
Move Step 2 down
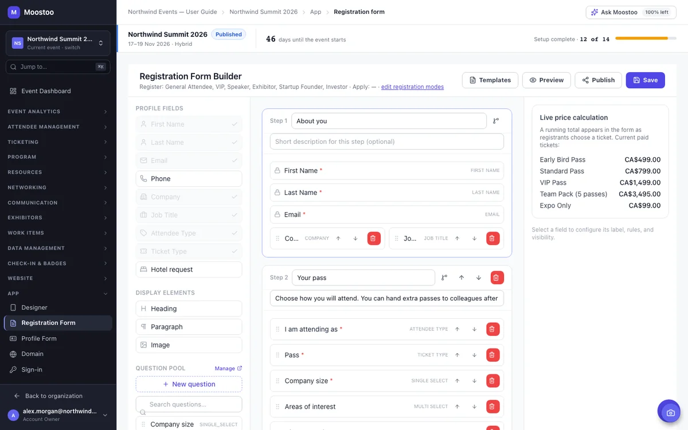click(x=479, y=277)
